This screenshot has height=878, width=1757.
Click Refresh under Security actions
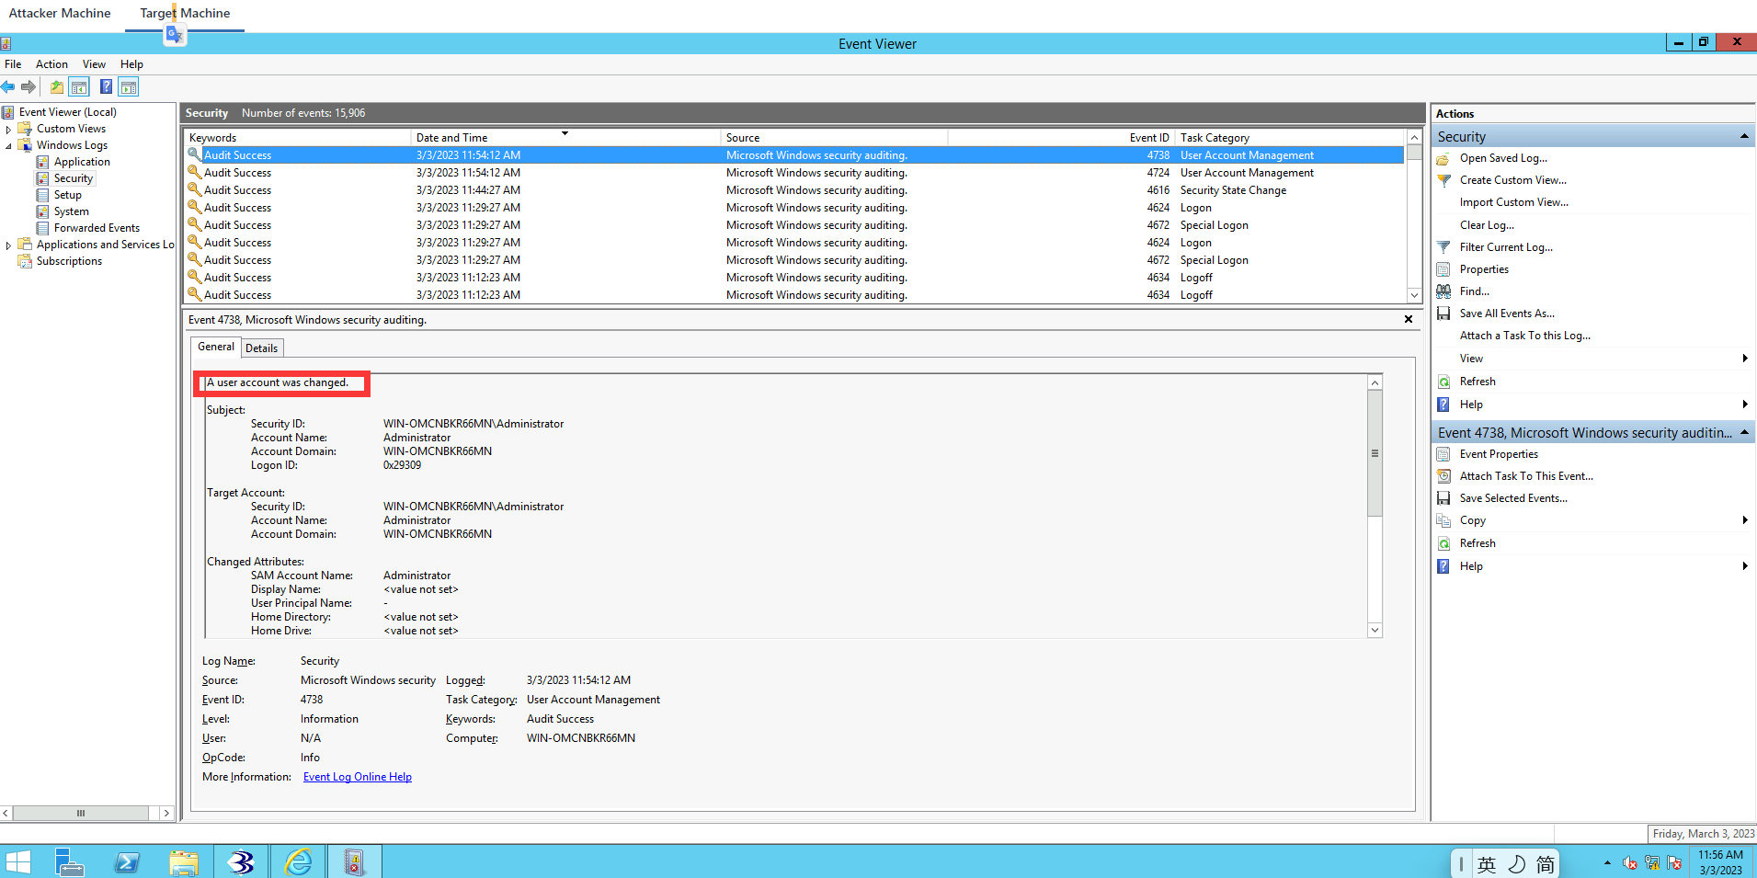tap(1477, 382)
